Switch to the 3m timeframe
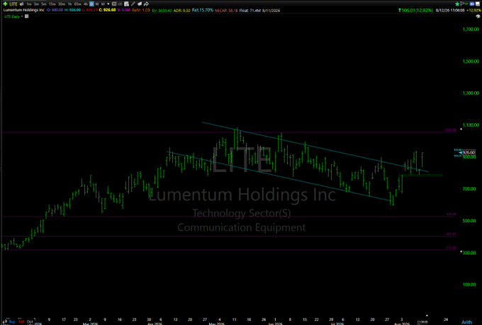The height and width of the screenshot is (325, 482). [x=36, y=4]
